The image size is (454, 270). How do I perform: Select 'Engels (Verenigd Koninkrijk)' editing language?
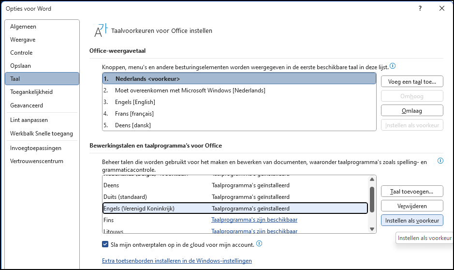tap(235, 208)
